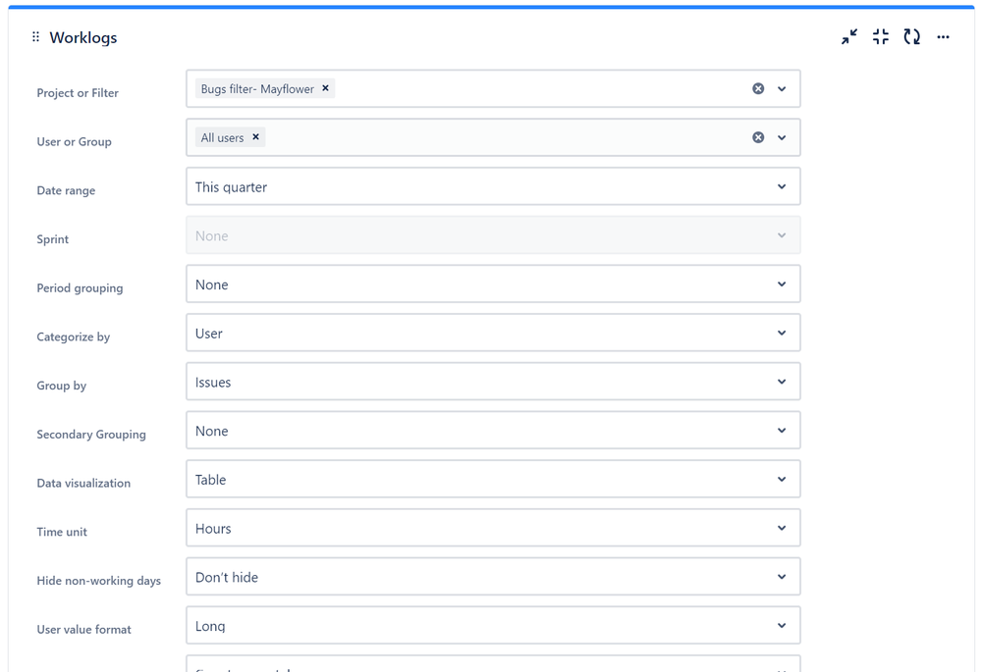Remove the Bugs filter- Mayflower tag

[326, 88]
